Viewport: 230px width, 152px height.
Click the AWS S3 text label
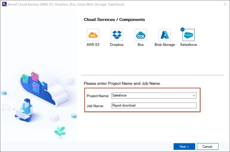pos(93,45)
